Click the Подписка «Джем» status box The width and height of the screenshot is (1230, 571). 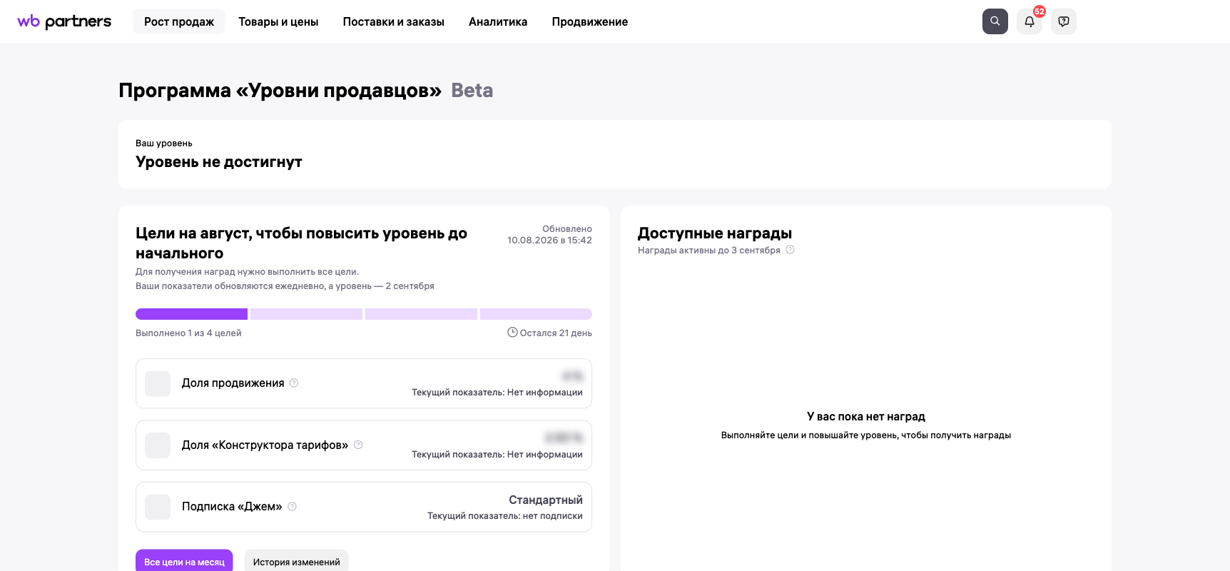(158, 507)
